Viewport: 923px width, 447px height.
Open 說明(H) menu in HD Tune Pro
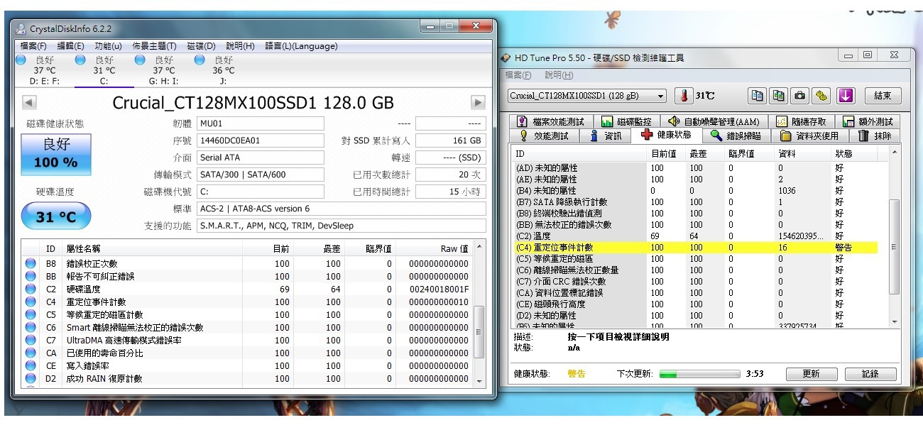[558, 74]
